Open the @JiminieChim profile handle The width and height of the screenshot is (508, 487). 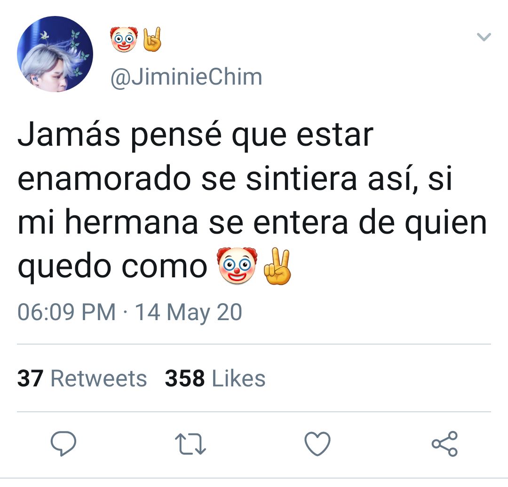(x=186, y=78)
